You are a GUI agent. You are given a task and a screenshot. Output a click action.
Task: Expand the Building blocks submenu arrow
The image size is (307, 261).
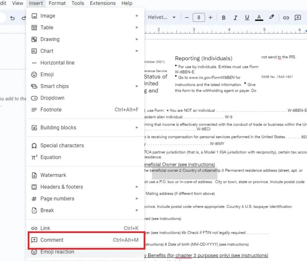tap(137, 128)
